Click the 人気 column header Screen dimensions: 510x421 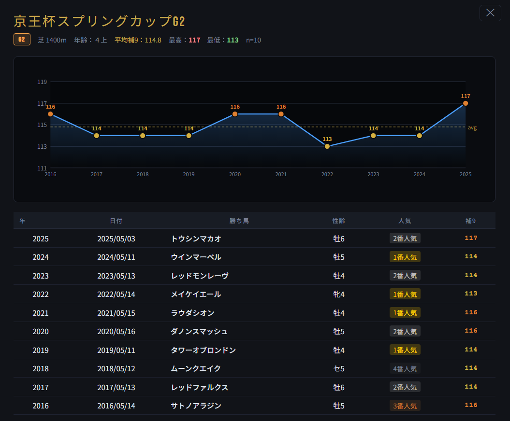point(405,221)
